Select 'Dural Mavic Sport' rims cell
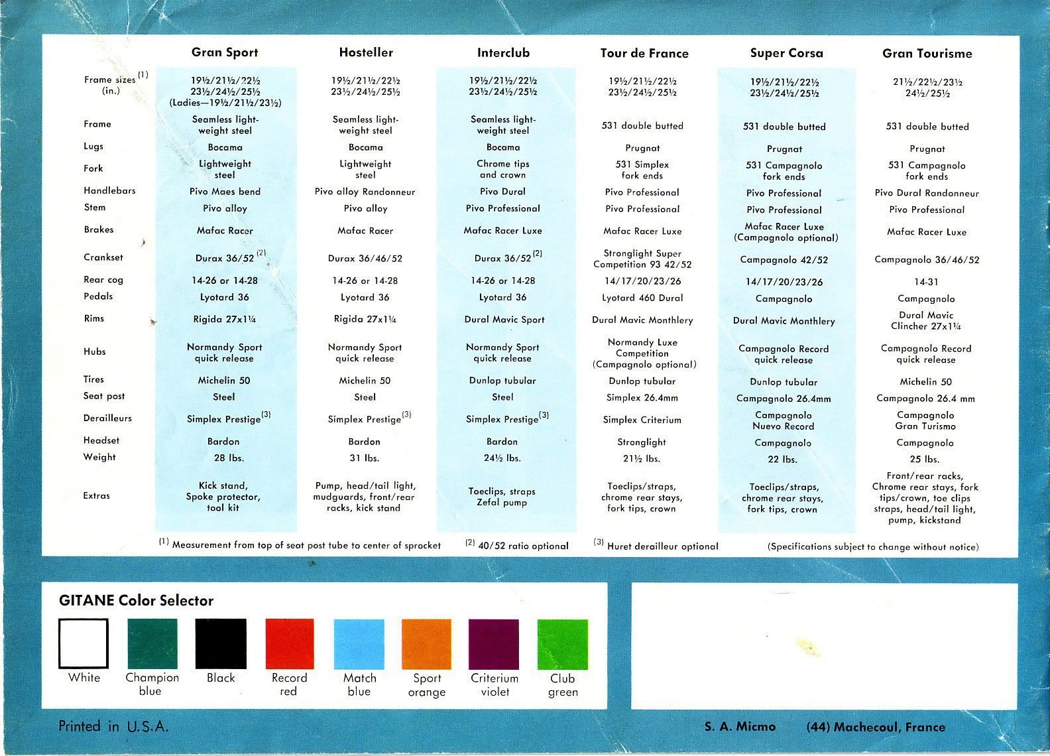The image size is (1050, 756). (504, 320)
